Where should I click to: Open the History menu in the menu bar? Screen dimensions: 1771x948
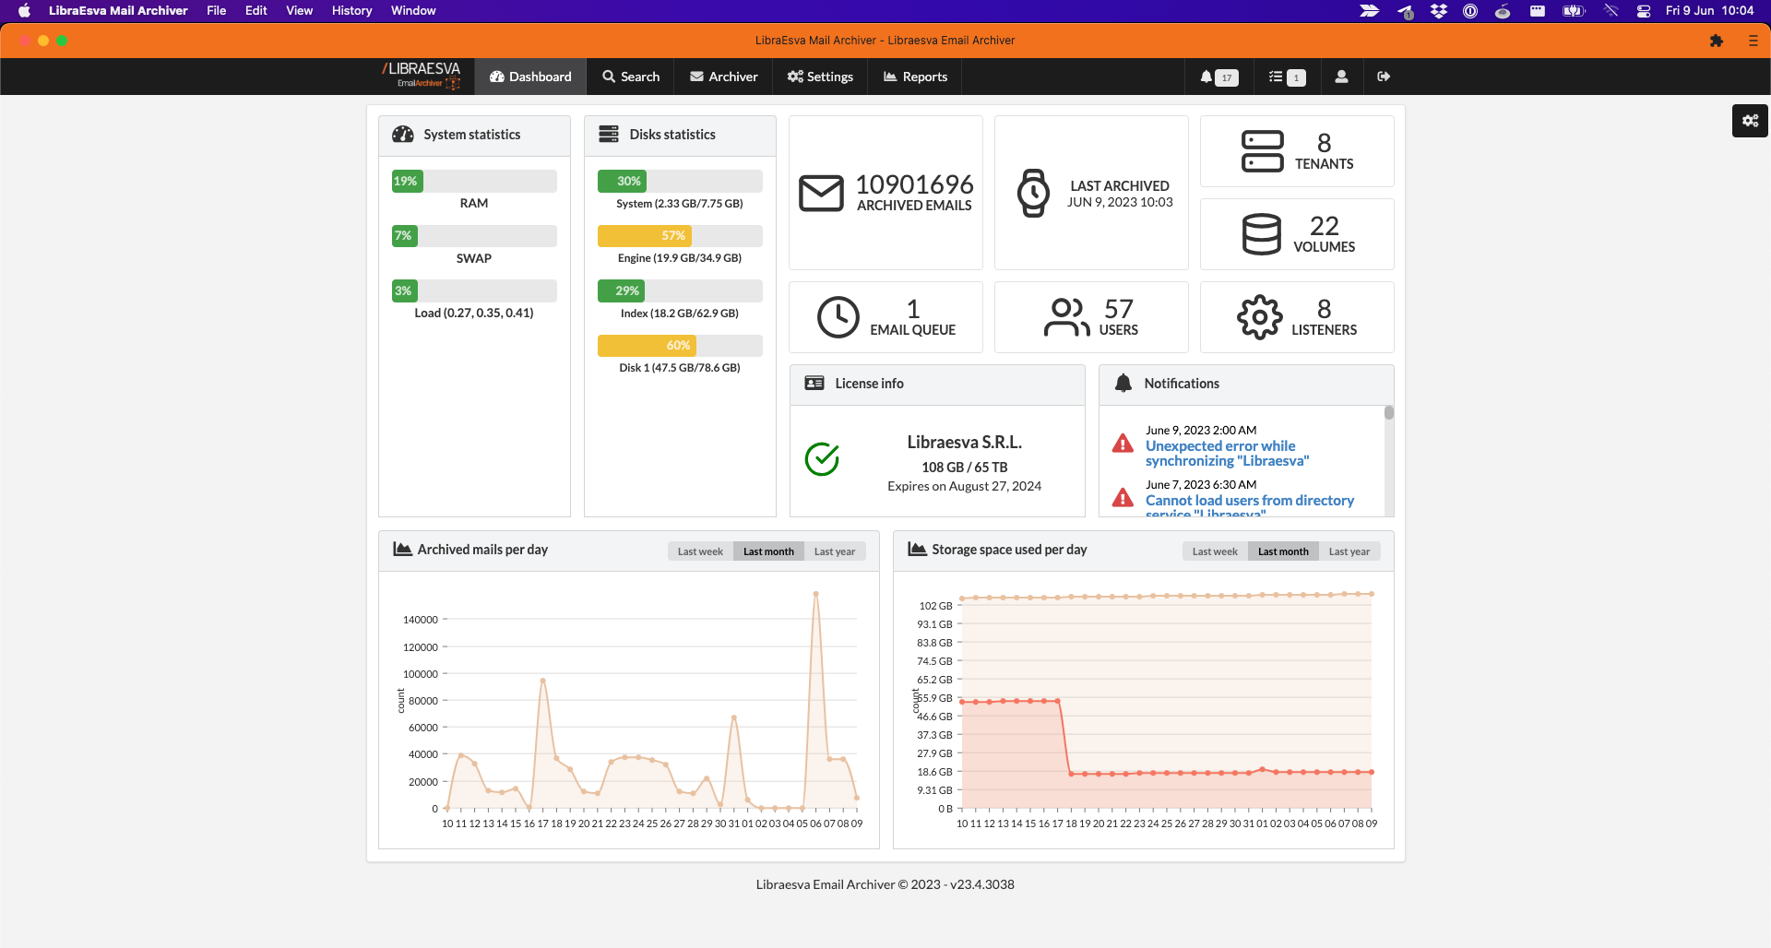(x=351, y=11)
